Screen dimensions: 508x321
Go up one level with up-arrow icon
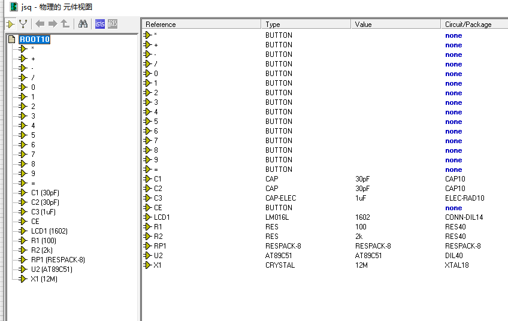(x=65, y=24)
